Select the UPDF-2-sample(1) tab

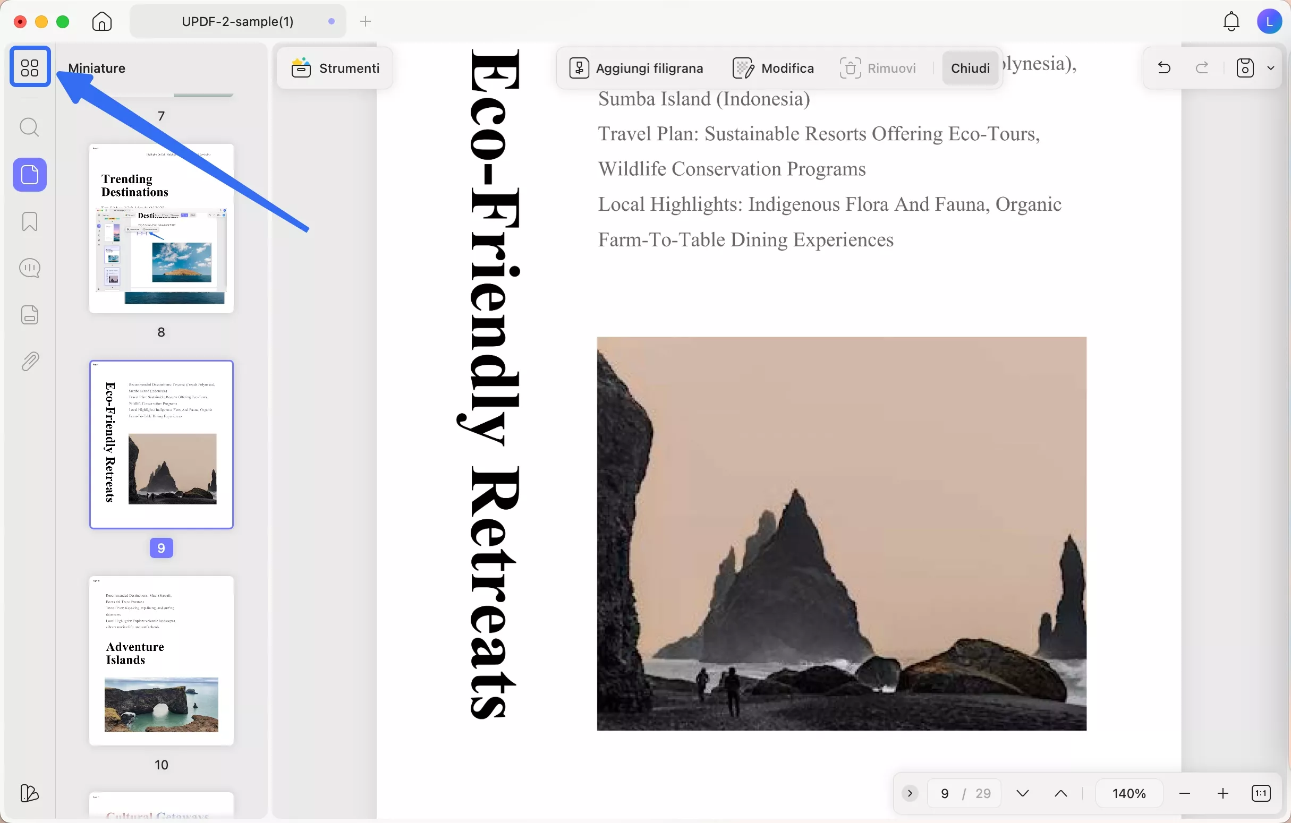point(237,21)
